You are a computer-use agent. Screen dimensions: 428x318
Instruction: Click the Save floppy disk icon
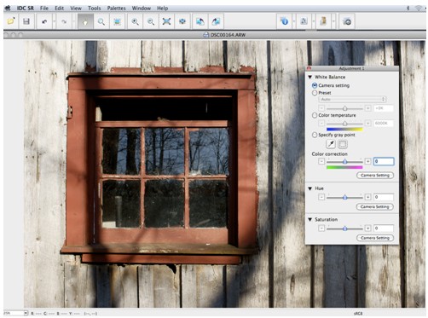[26, 21]
